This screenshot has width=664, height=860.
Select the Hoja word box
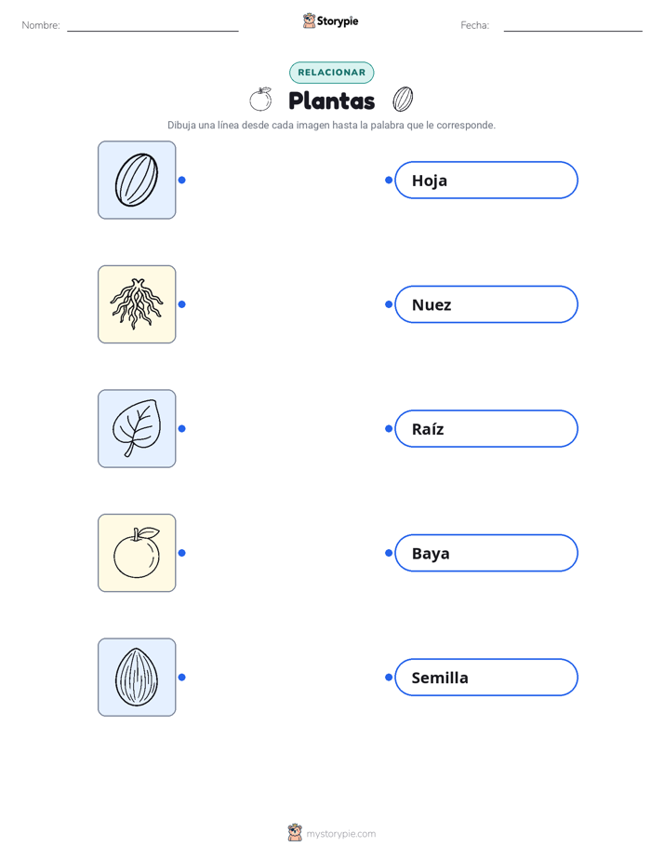[486, 180]
